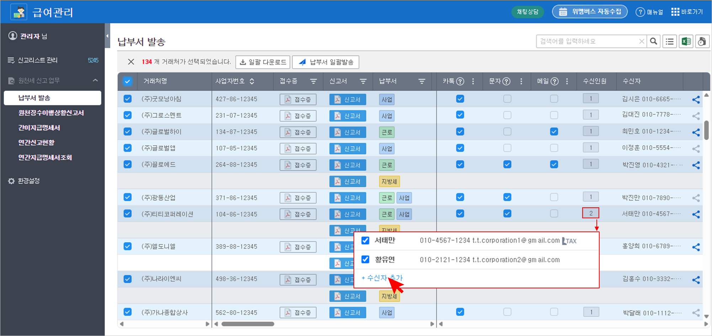Export the table with the Excel icon
712x336 pixels.
(x=686, y=41)
